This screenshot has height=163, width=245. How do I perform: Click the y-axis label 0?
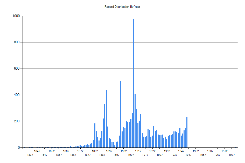(19, 147)
